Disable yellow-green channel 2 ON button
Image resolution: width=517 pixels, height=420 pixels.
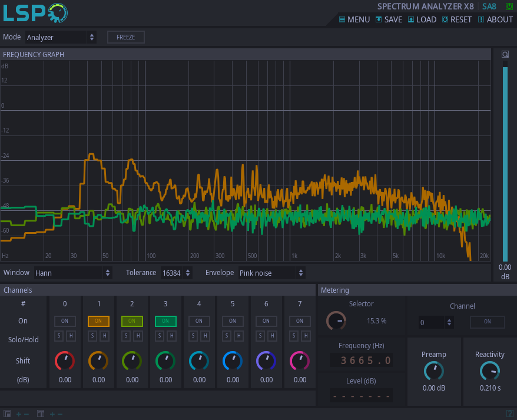132,321
